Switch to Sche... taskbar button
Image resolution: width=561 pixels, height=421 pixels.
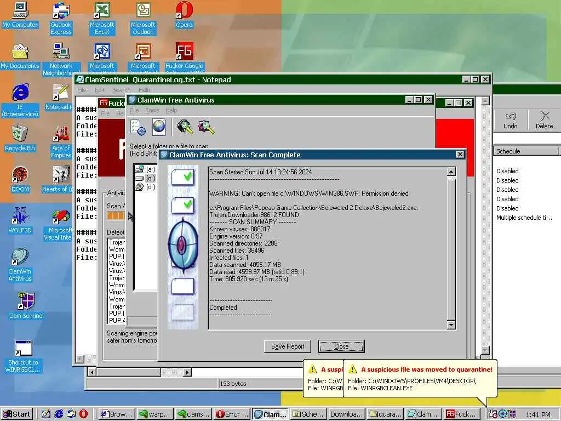click(x=308, y=414)
